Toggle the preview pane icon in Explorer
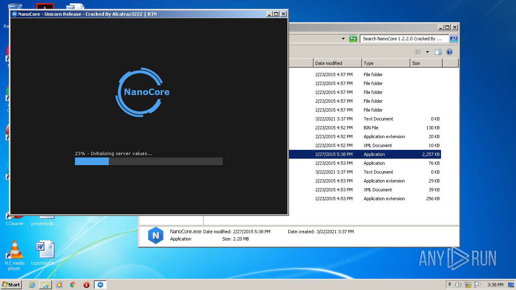 pos(438,52)
